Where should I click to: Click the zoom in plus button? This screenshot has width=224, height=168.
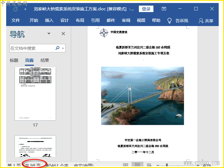(198, 165)
